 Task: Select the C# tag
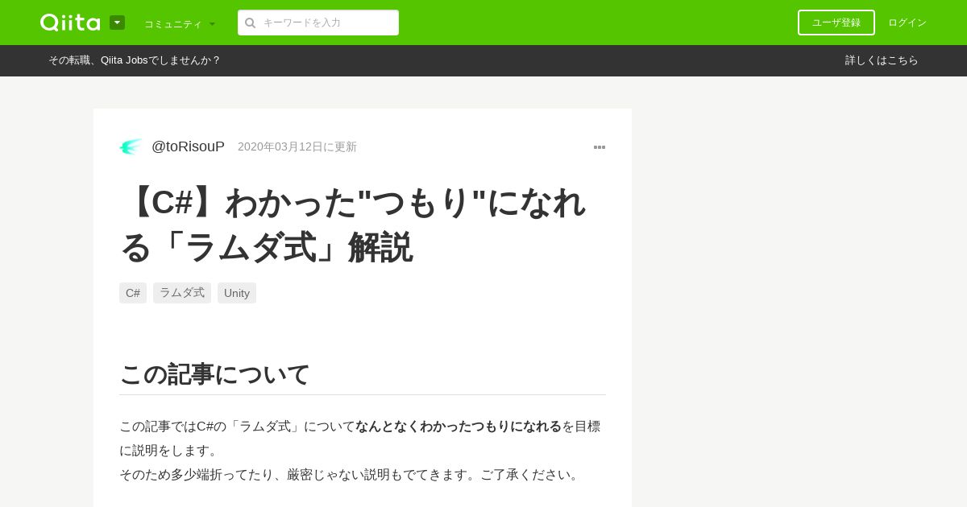[x=133, y=293]
